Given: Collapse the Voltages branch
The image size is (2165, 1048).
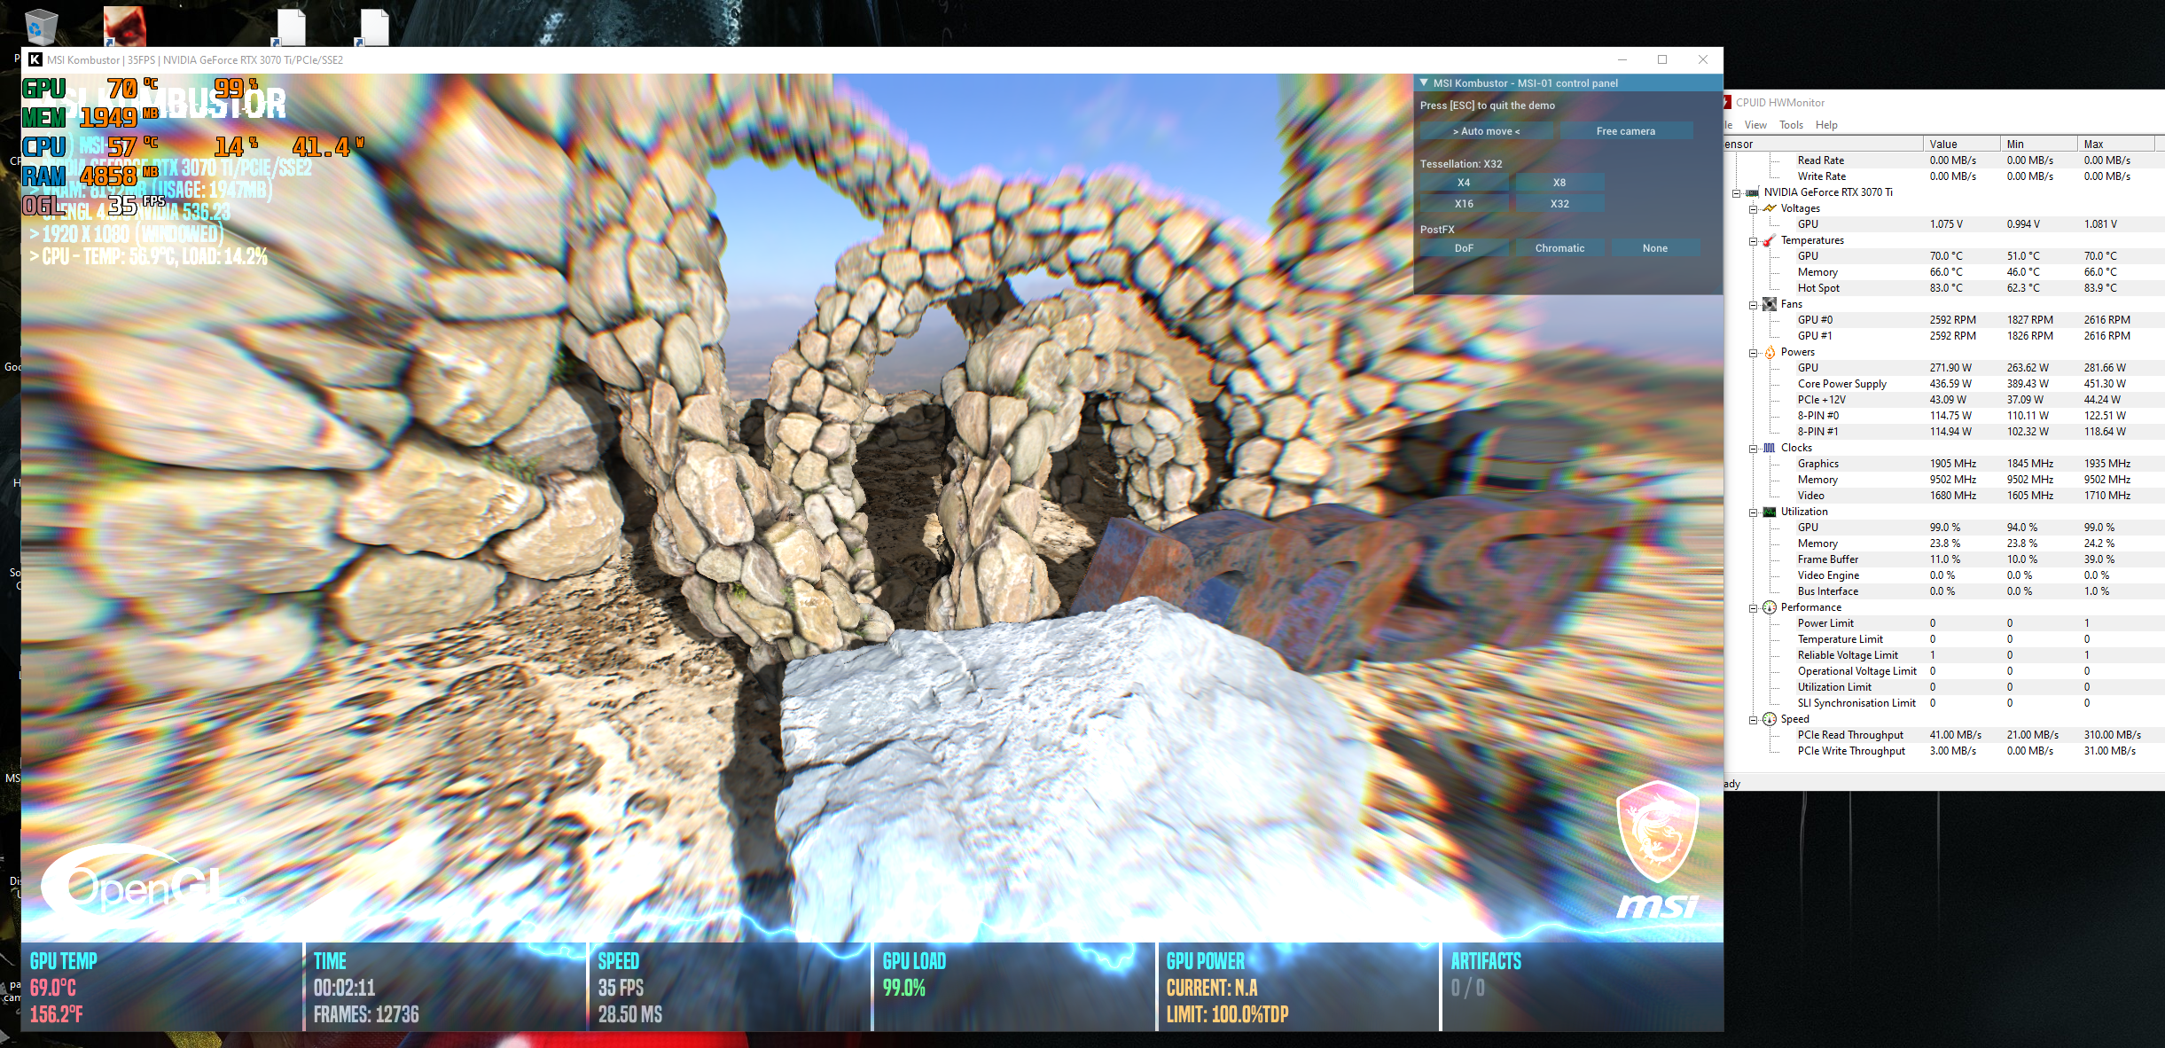Looking at the screenshot, I should pos(1753,209).
